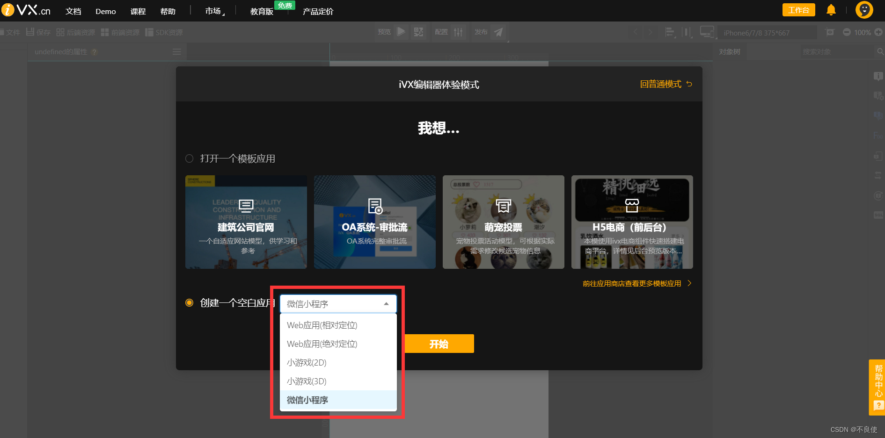
Task: Click the F(x) function sidebar icon
Action: tap(878, 136)
